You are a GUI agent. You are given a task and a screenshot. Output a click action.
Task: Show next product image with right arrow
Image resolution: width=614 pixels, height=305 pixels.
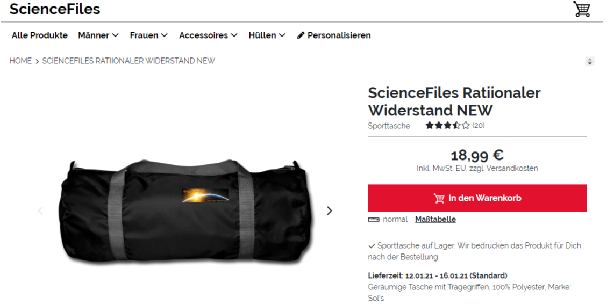click(330, 211)
